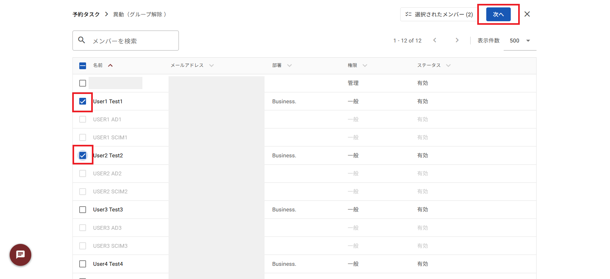610x279 pixels.
Task: Expand メールアドレス column sort chevron
Action: coord(211,65)
